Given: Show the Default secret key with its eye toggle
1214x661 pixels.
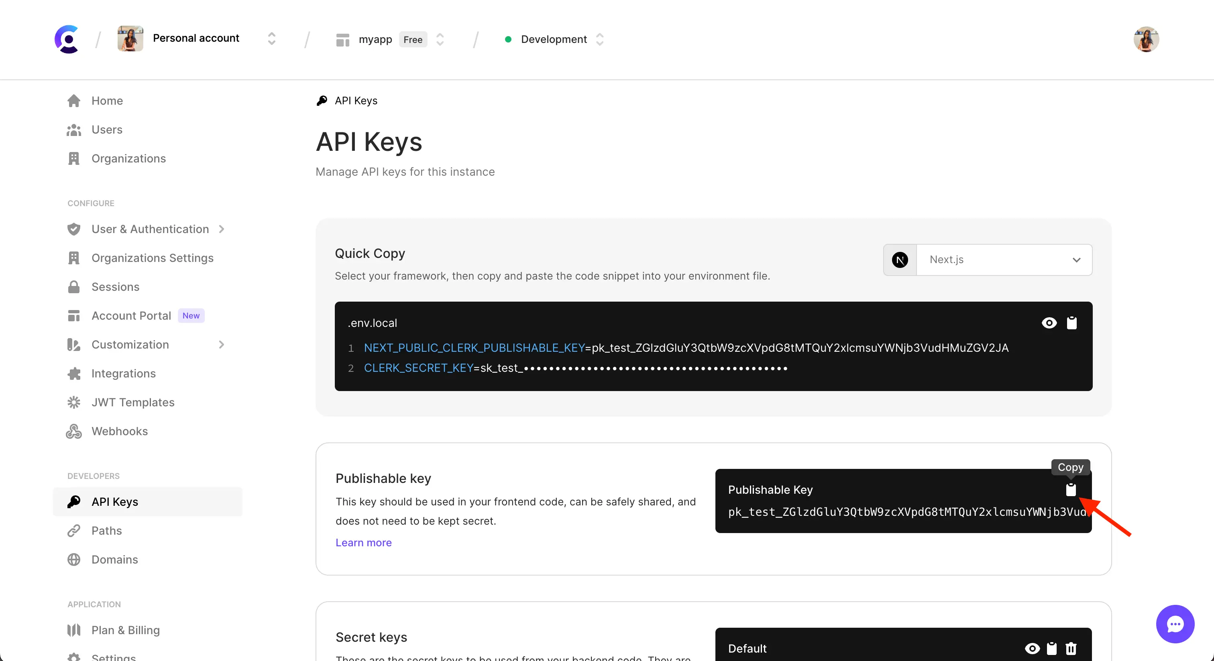Looking at the screenshot, I should [1032, 648].
